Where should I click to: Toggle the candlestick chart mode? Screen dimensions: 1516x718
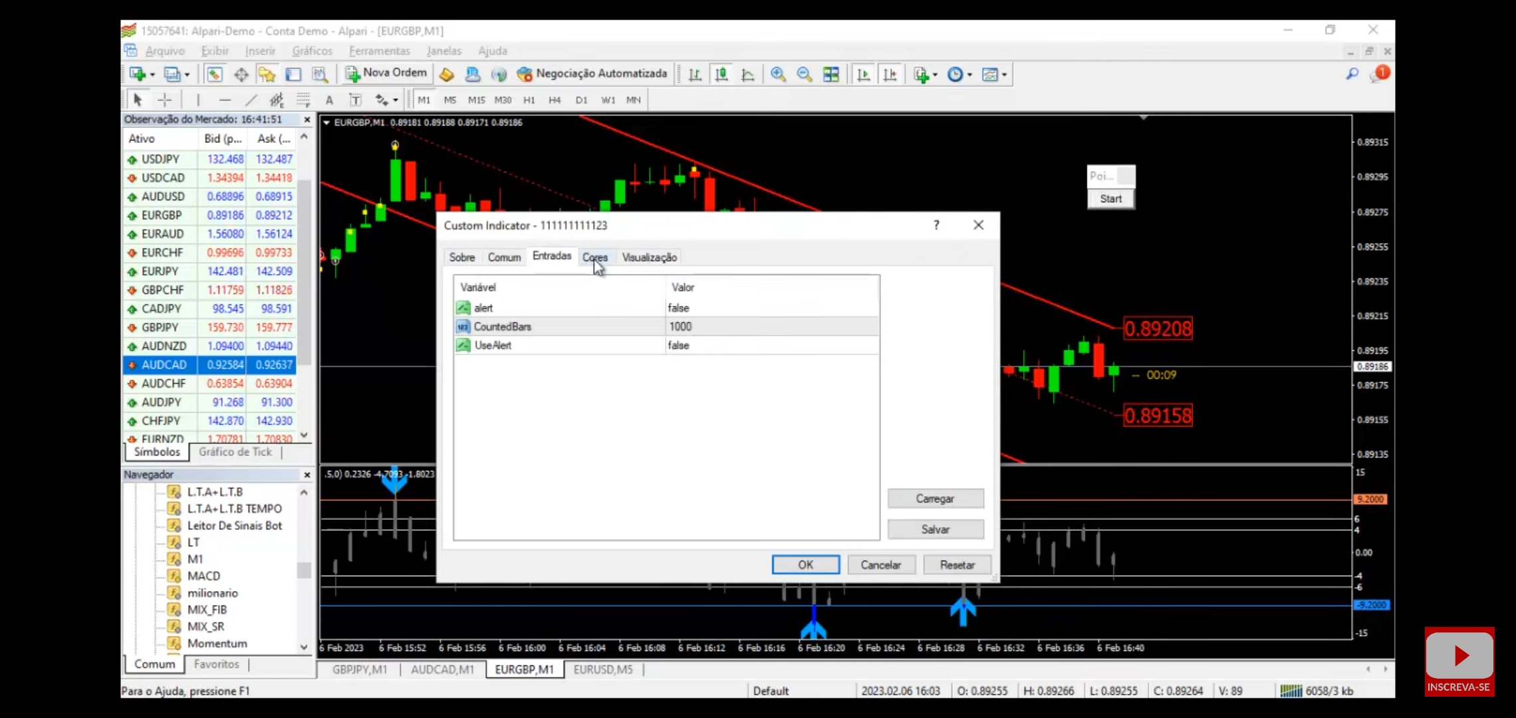click(x=721, y=74)
